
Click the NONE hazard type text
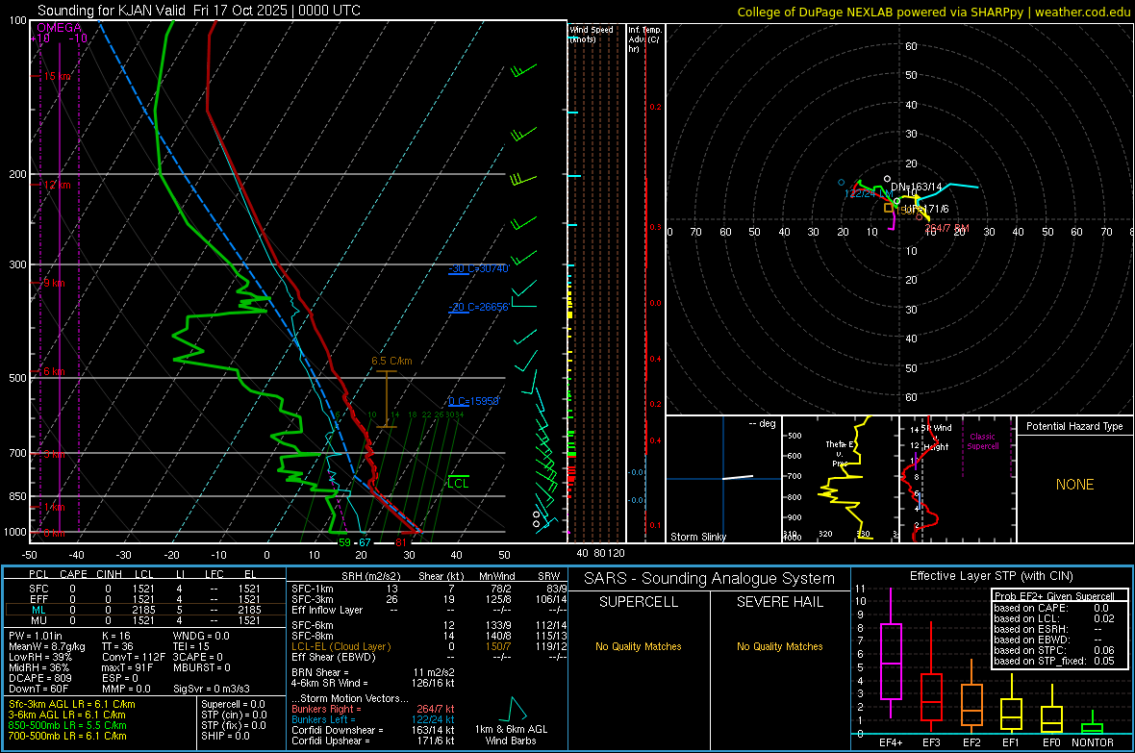click(1075, 485)
